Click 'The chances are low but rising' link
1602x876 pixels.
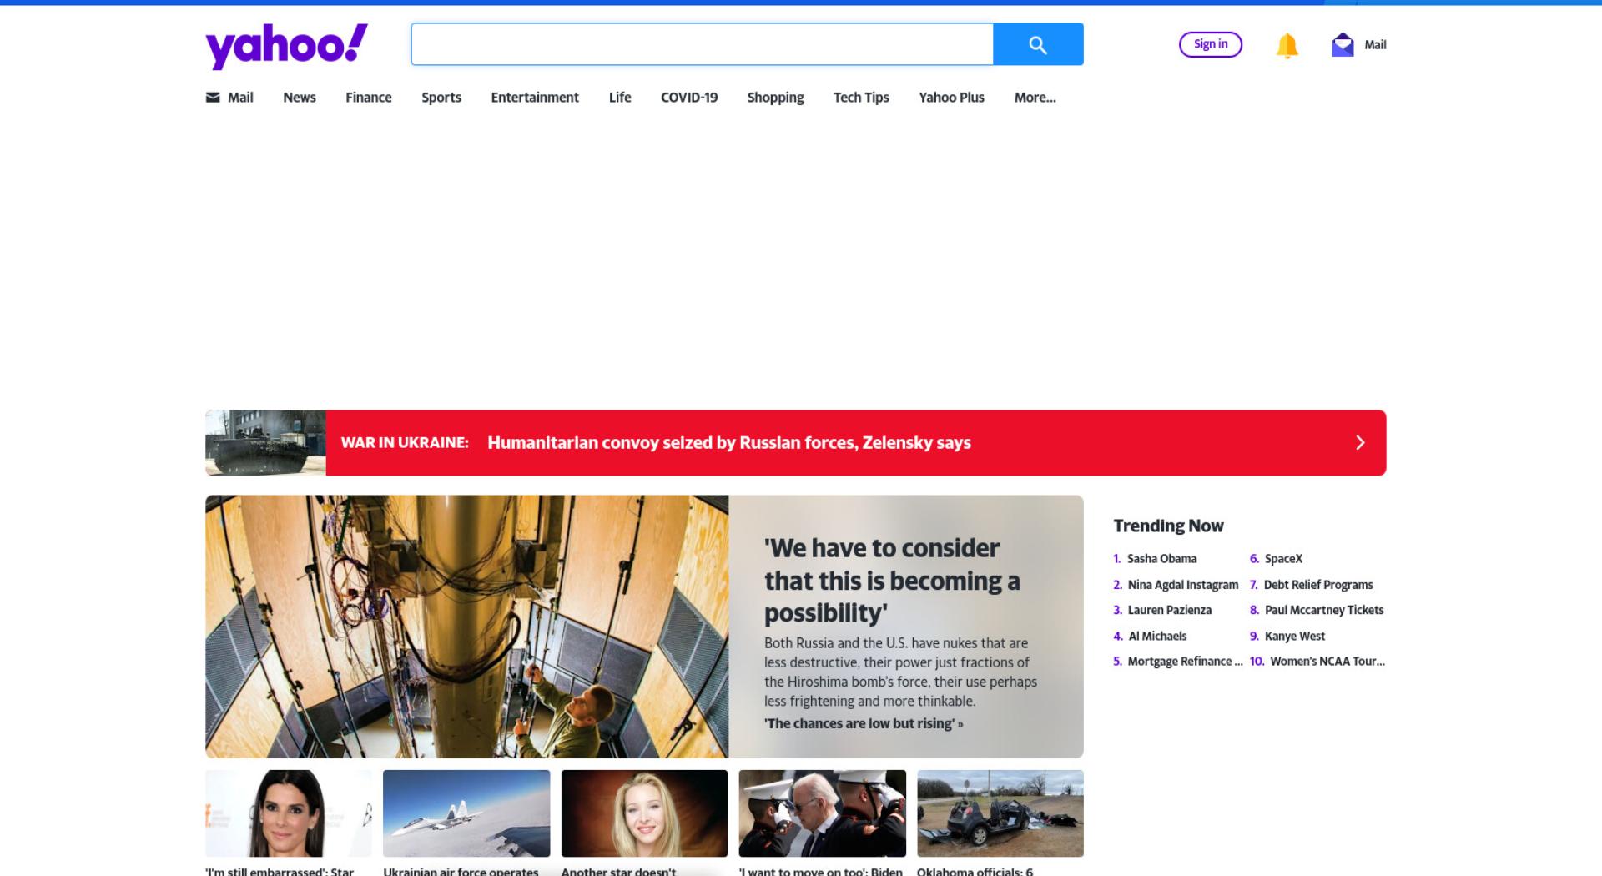pyautogui.click(x=864, y=723)
